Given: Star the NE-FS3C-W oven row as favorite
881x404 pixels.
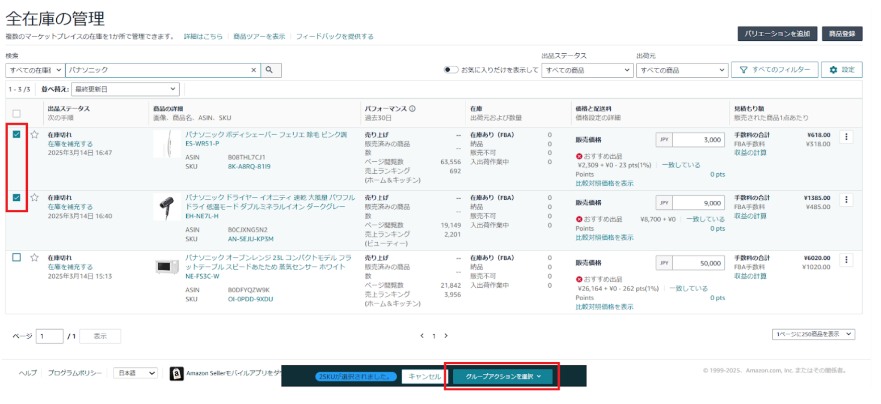Looking at the screenshot, I should point(35,257).
